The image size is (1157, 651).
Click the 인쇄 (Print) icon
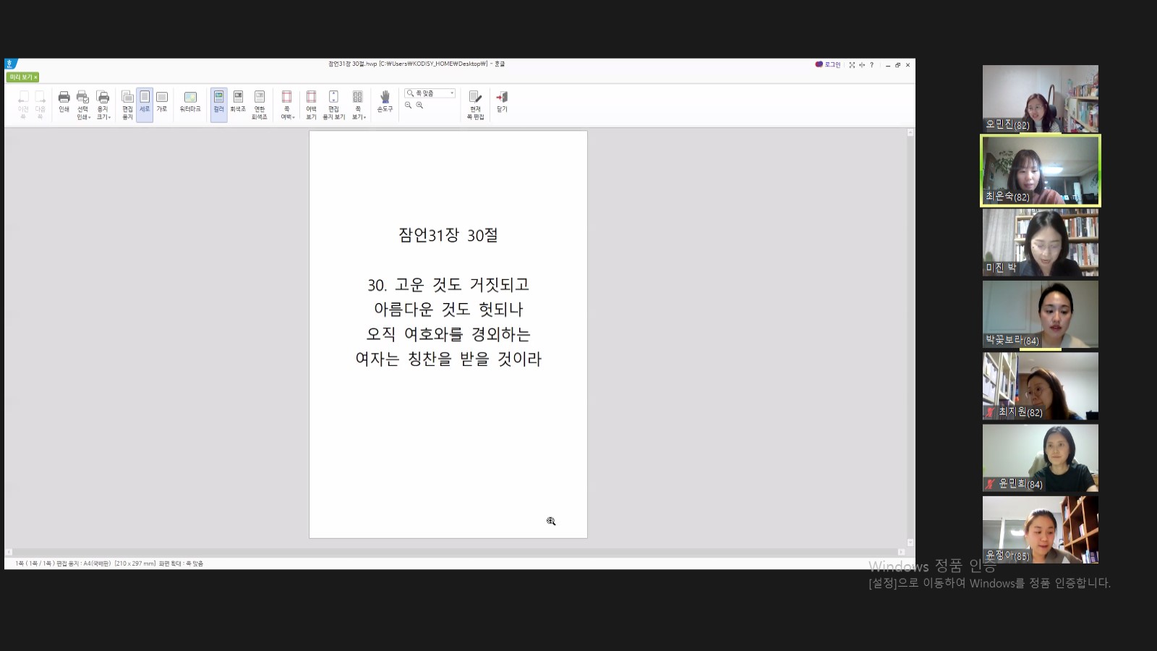pyautogui.click(x=64, y=102)
